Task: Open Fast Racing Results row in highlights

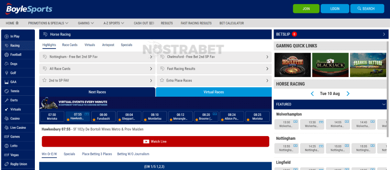Action: pyautogui.click(x=214, y=69)
